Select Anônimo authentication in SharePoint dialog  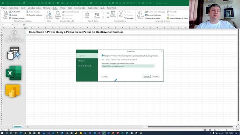pos(87,56)
